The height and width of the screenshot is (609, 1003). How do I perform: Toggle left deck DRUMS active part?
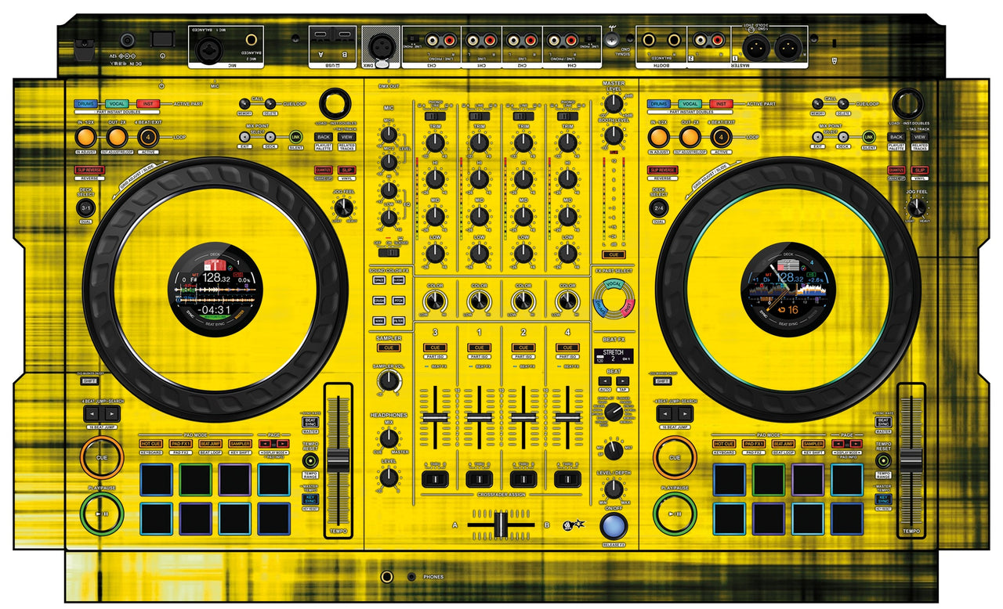point(85,103)
